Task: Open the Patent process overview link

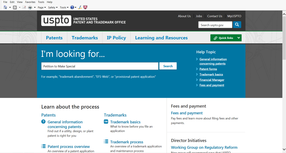Action: pyautogui.click(x=69, y=147)
